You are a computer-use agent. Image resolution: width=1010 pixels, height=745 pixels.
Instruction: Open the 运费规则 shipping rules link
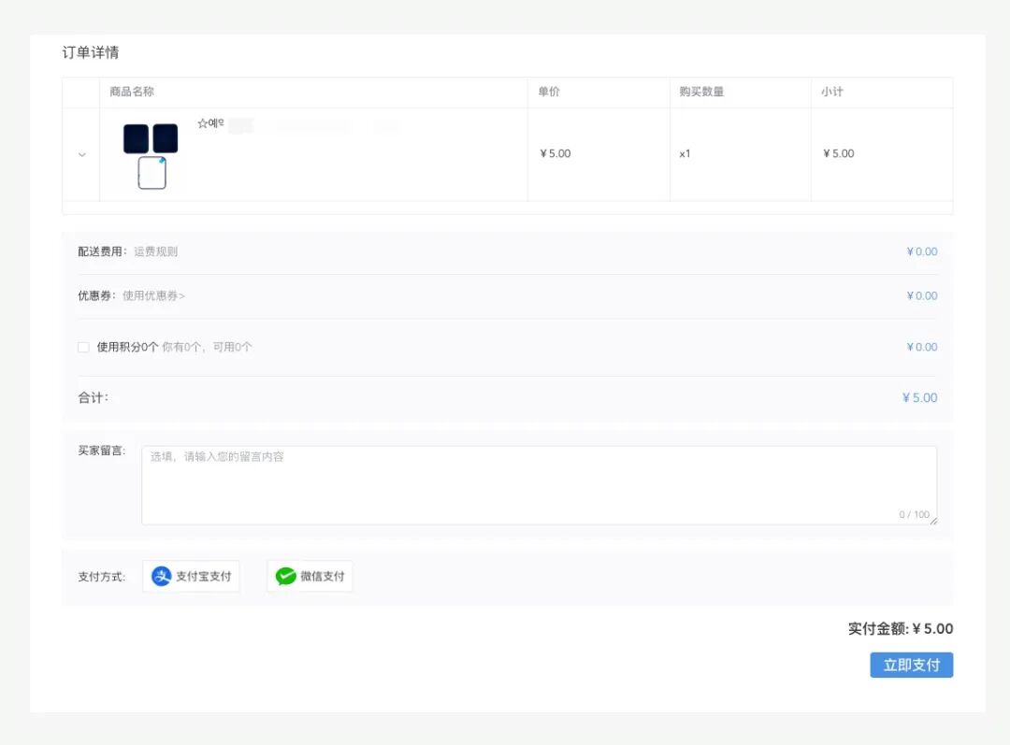point(155,251)
